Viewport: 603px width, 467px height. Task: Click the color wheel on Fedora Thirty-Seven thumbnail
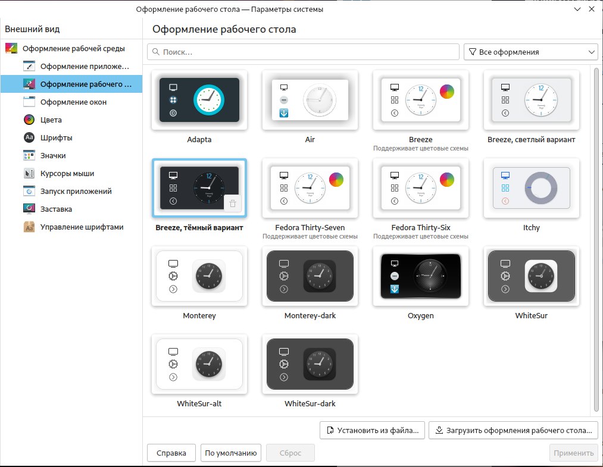tap(336, 180)
